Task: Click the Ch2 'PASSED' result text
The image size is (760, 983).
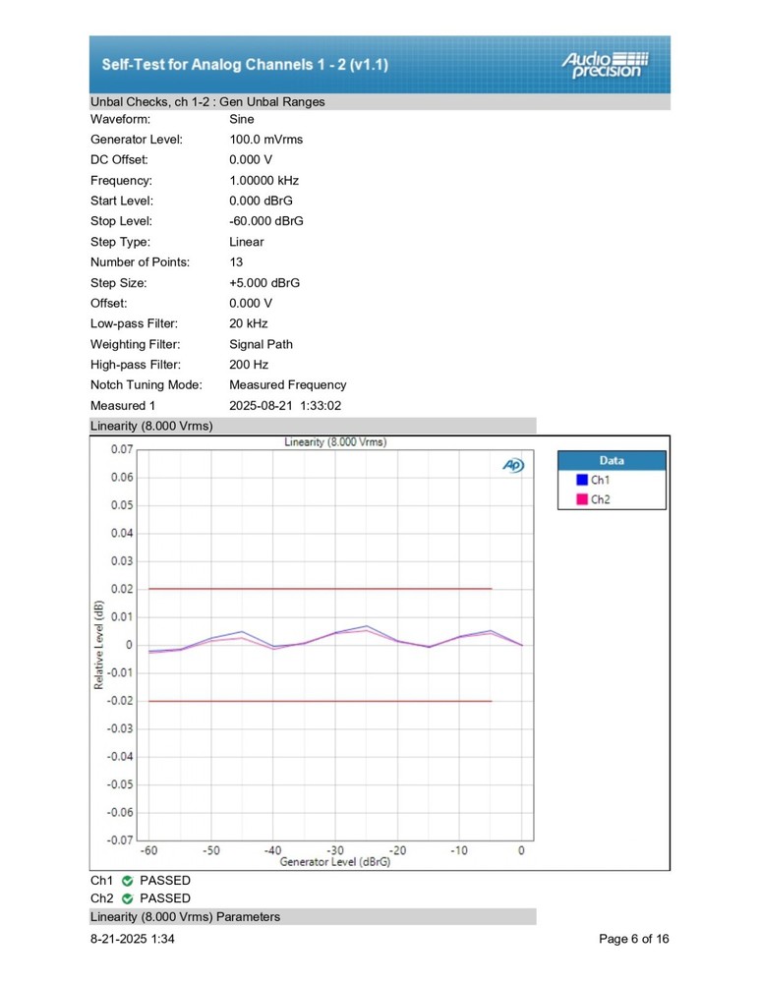Action: 165,898
